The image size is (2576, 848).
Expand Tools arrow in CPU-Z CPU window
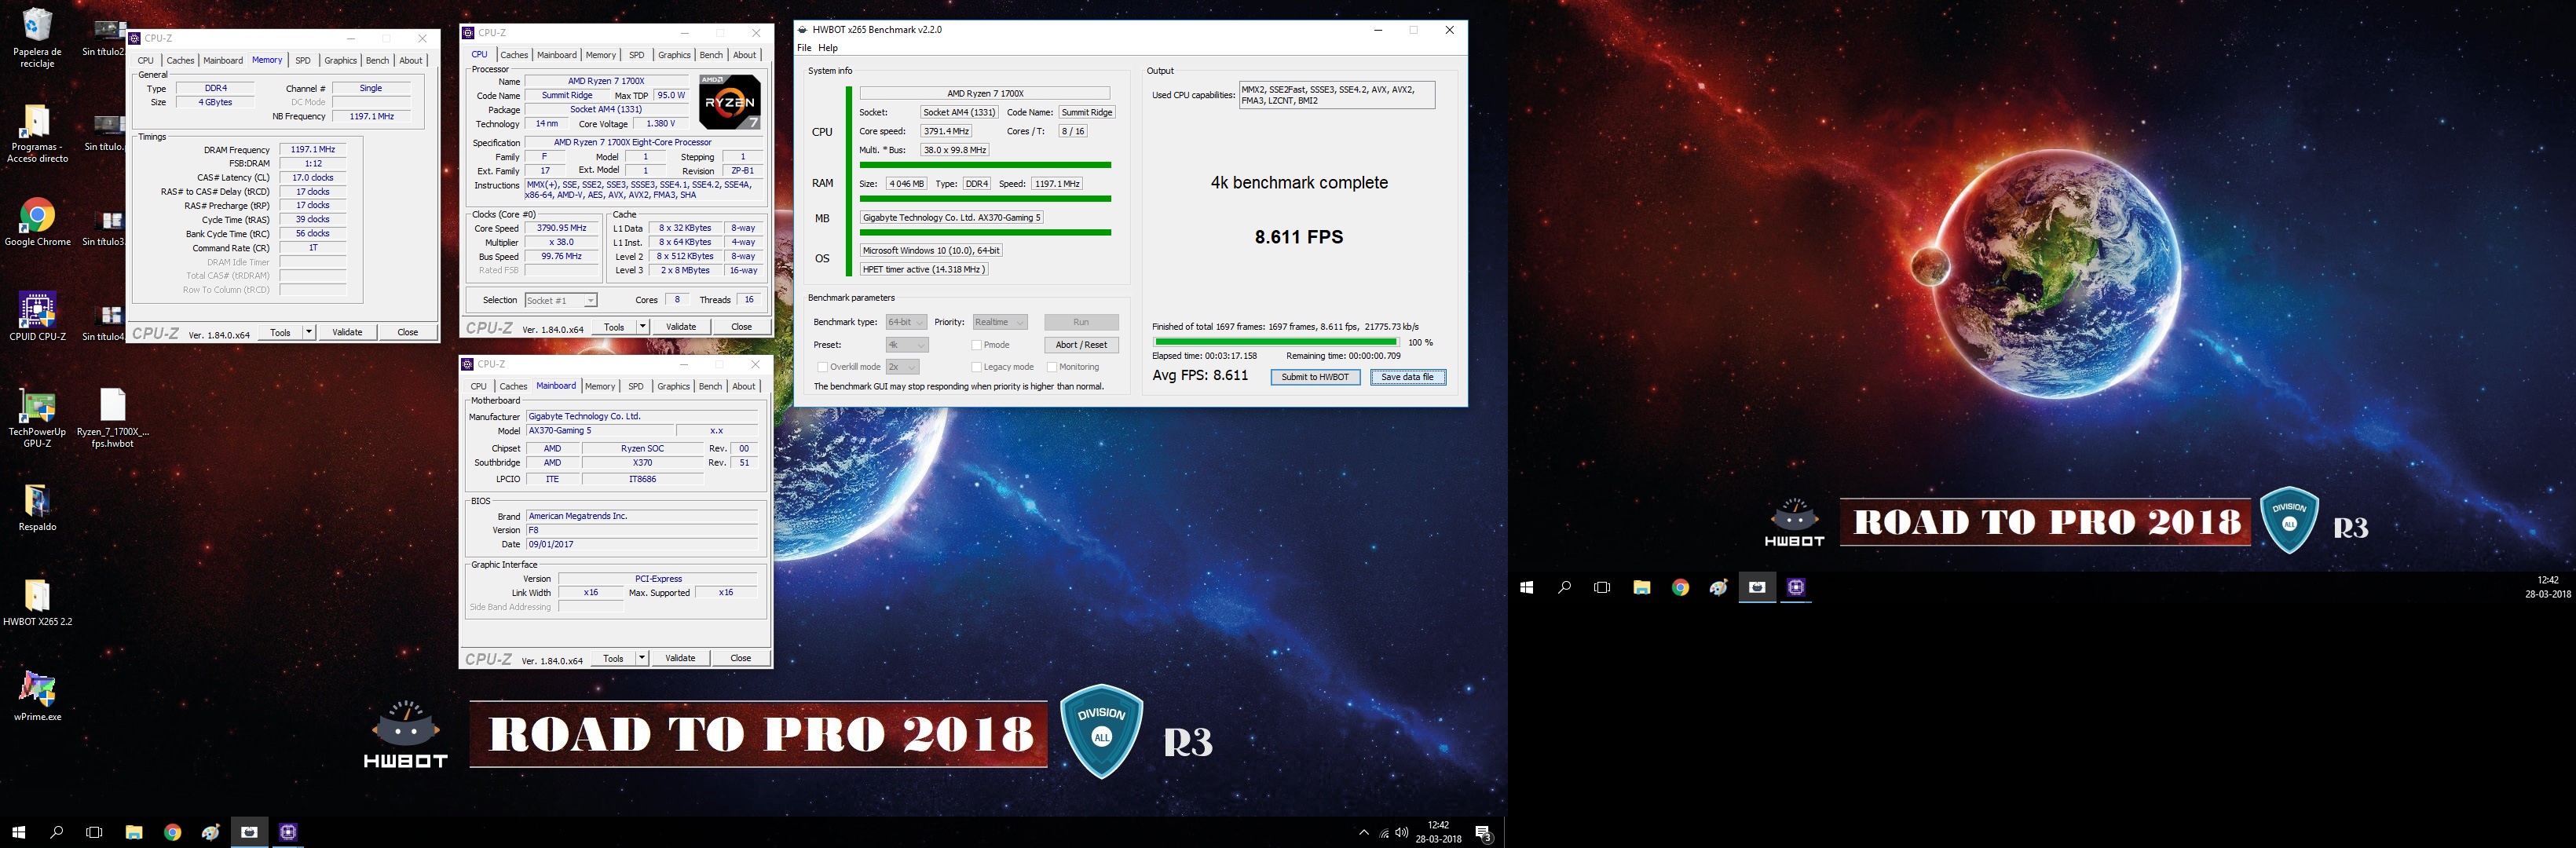[x=643, y=327]
